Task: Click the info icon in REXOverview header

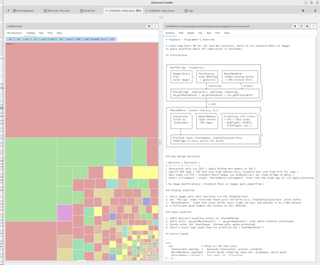Action: 155,26
